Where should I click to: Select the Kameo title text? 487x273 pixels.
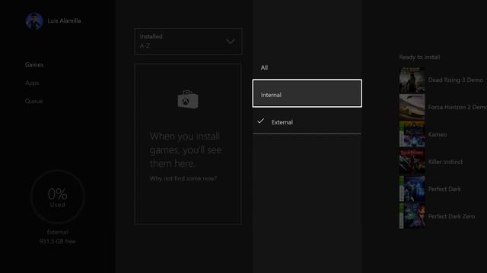point(438,135)
